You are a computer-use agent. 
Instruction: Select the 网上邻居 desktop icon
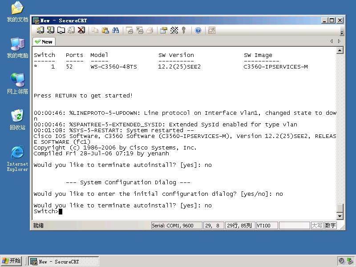tap(17, 84)
